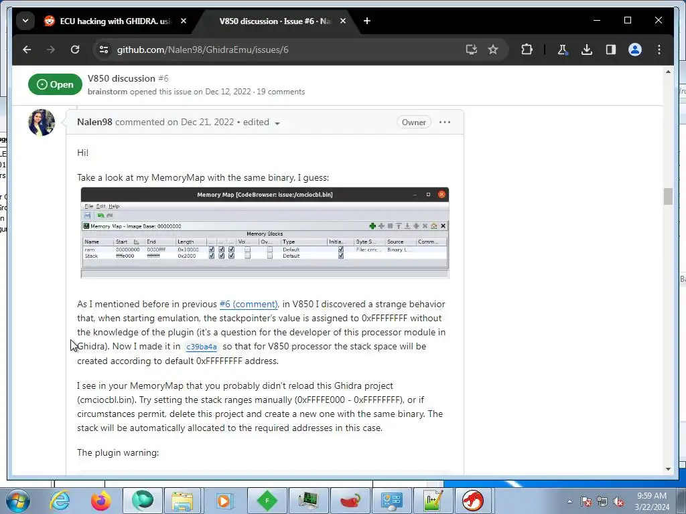Open the Action Center flag tray icon
This screenshot has height=514, width=686.
[586, 502]
